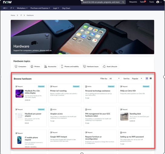Open the Requests link

pos(133,2)
